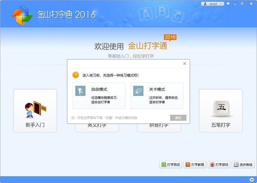Screen dimensions: 257x183
Task: Click the user avatar icon beside test2
Action: click(205, 4)
